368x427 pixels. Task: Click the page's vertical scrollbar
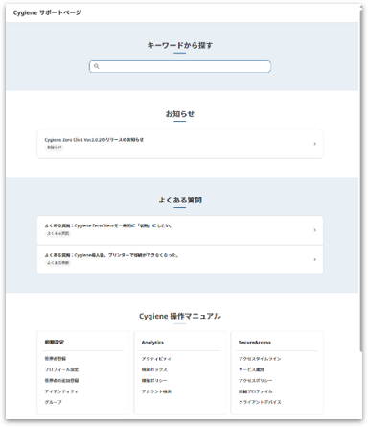[x=361, y=179]
